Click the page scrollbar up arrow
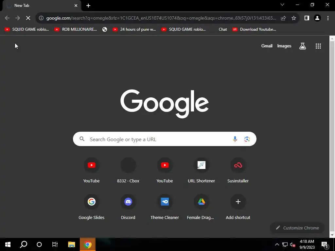 tap(332, 39)
